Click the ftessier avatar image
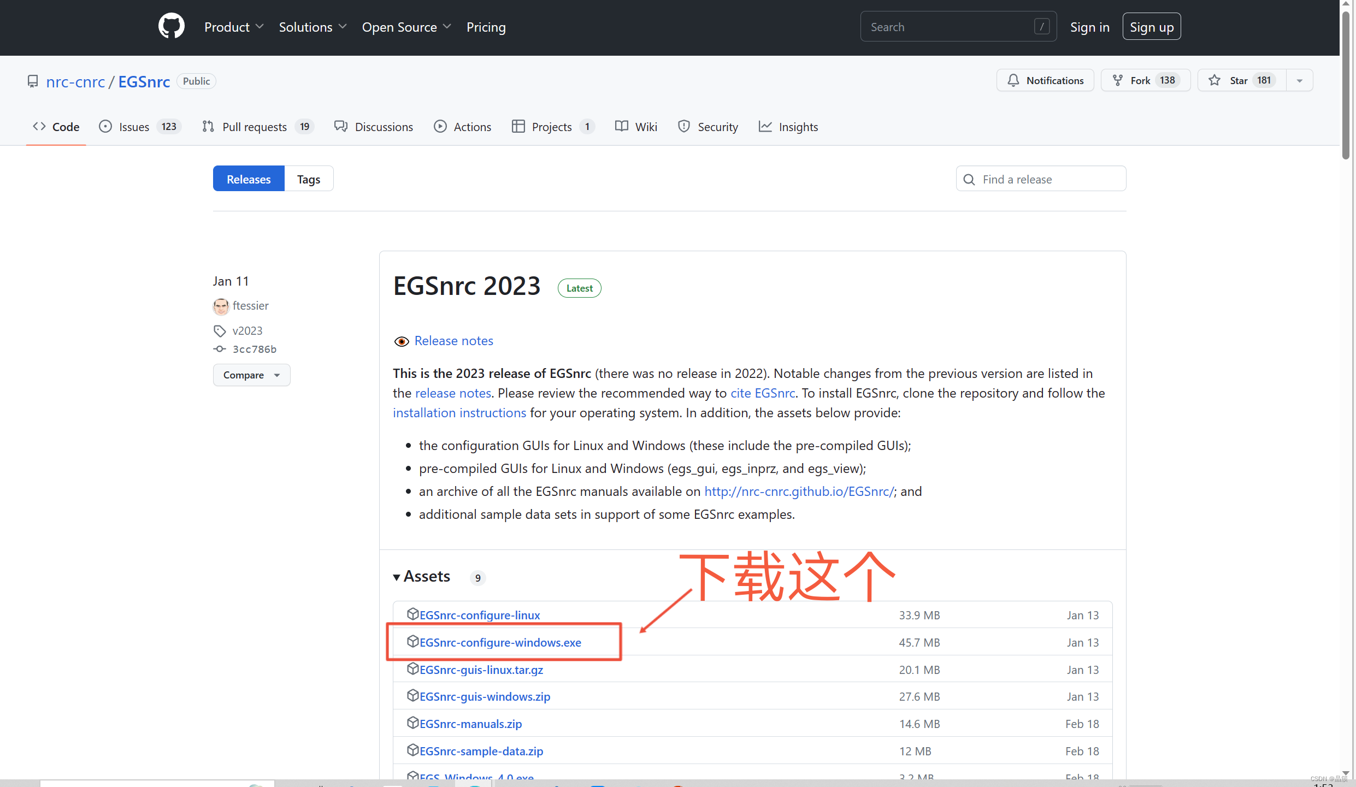The width and height of the screenshot is (1356, 787). (x=221, y=306)
